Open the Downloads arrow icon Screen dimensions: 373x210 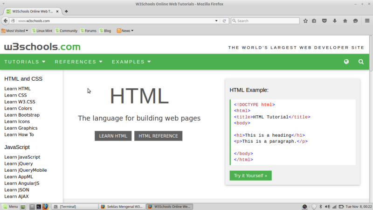point(335,21)
